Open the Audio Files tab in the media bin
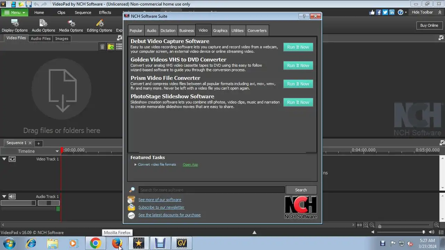Screen dimensions: 445x250 (x=41, y=39)
